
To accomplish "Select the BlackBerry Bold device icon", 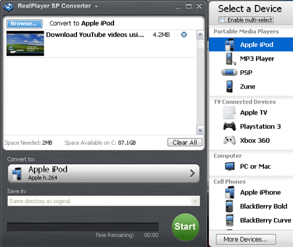I will 229,206.
